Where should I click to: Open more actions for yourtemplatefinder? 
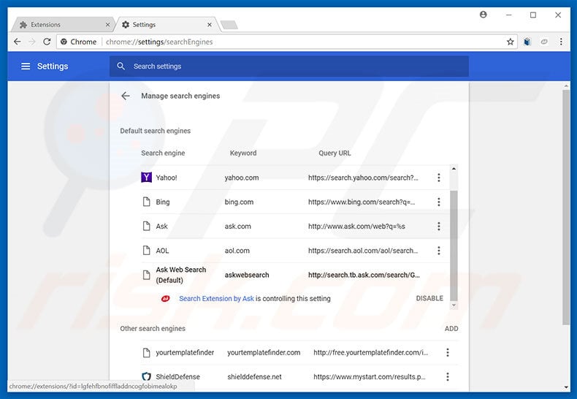(448, 352)
